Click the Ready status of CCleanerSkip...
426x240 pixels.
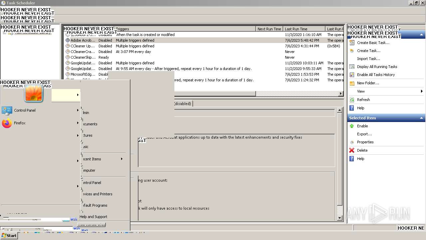104,57
